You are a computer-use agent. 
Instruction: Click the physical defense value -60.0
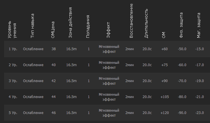pyautogui.click(x=182, y=65)
